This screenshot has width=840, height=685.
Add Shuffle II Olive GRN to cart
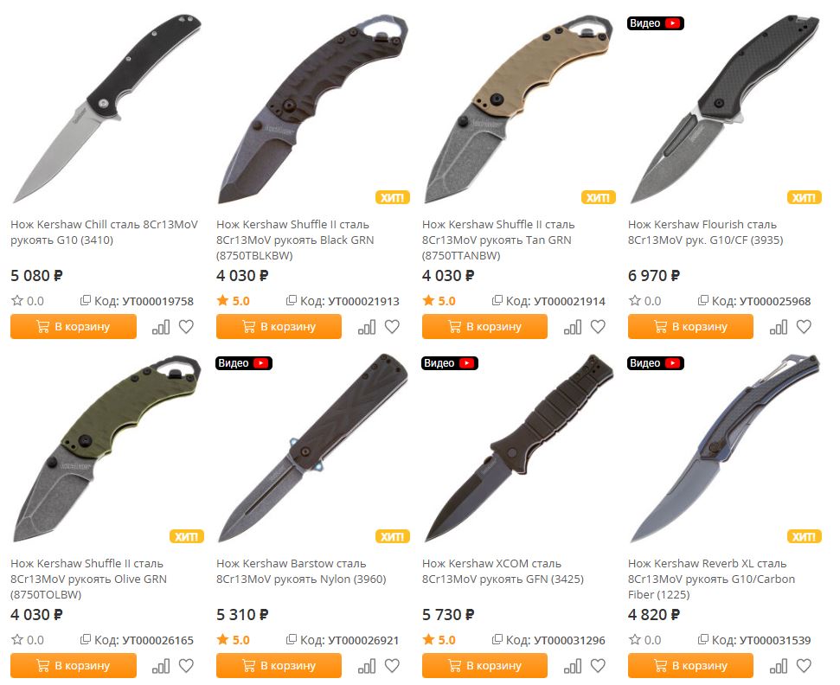click(x=74, y=665)
